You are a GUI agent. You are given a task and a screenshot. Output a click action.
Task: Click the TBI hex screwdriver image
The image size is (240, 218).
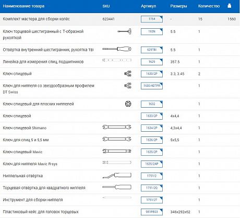117,49
